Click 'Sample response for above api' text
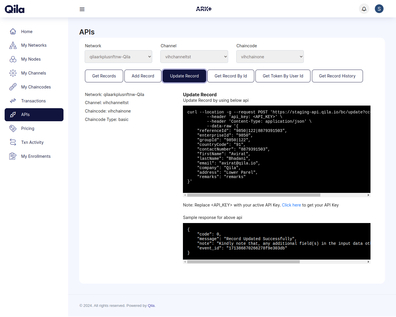Viewport: 396px width, 317px height. [x=212, y=218]
